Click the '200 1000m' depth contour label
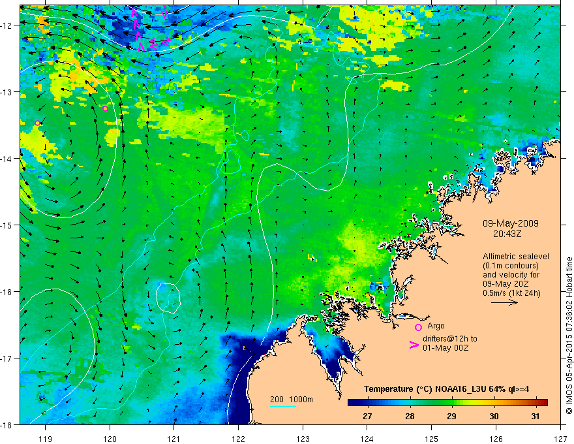 (x=292, y=400)
